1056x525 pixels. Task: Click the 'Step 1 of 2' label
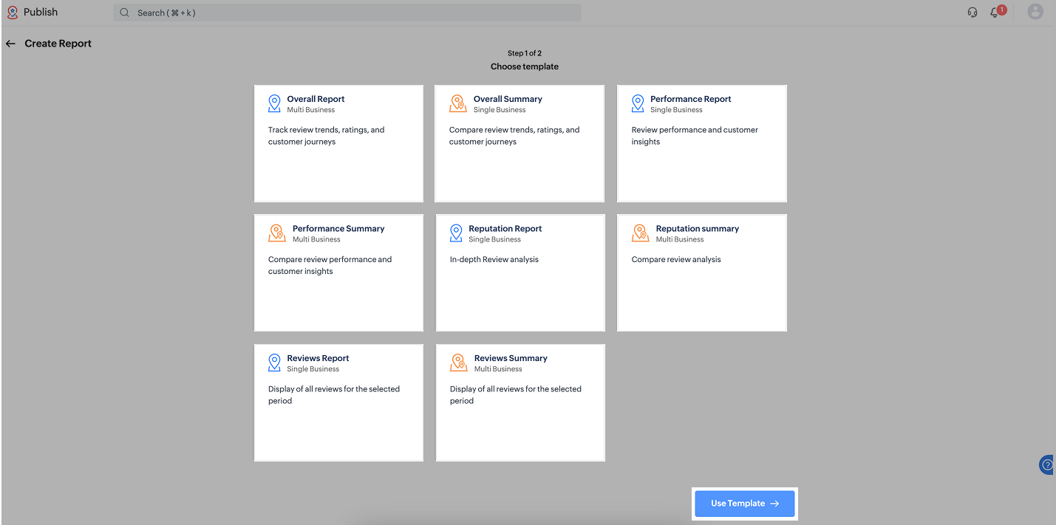(525, 53)
